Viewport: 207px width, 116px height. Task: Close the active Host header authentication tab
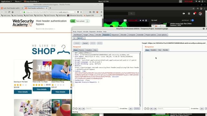[x=47, y=8]
